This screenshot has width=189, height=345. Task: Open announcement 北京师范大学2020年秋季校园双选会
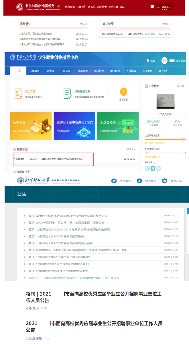[56, 236]
